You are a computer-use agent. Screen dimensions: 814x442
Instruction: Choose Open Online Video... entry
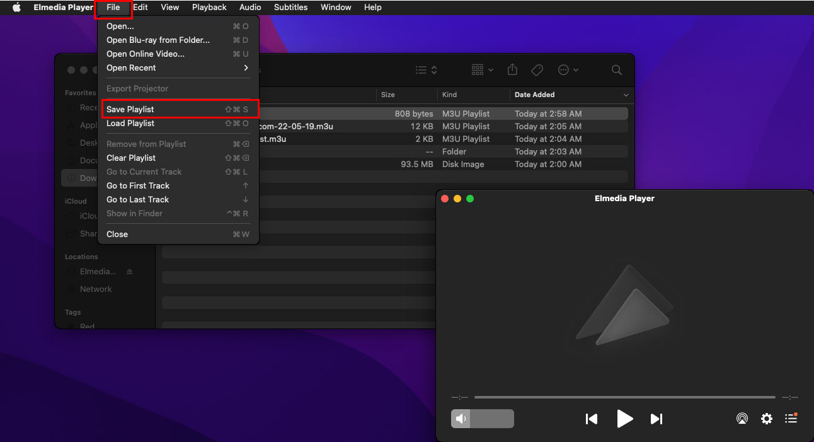coord(178,54)
